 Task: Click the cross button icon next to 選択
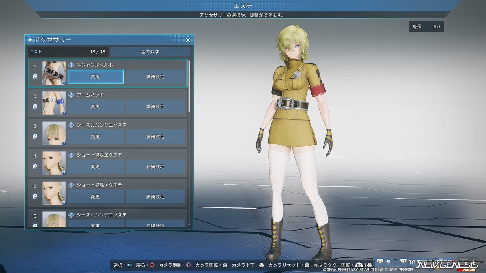[x=130, y=265]
